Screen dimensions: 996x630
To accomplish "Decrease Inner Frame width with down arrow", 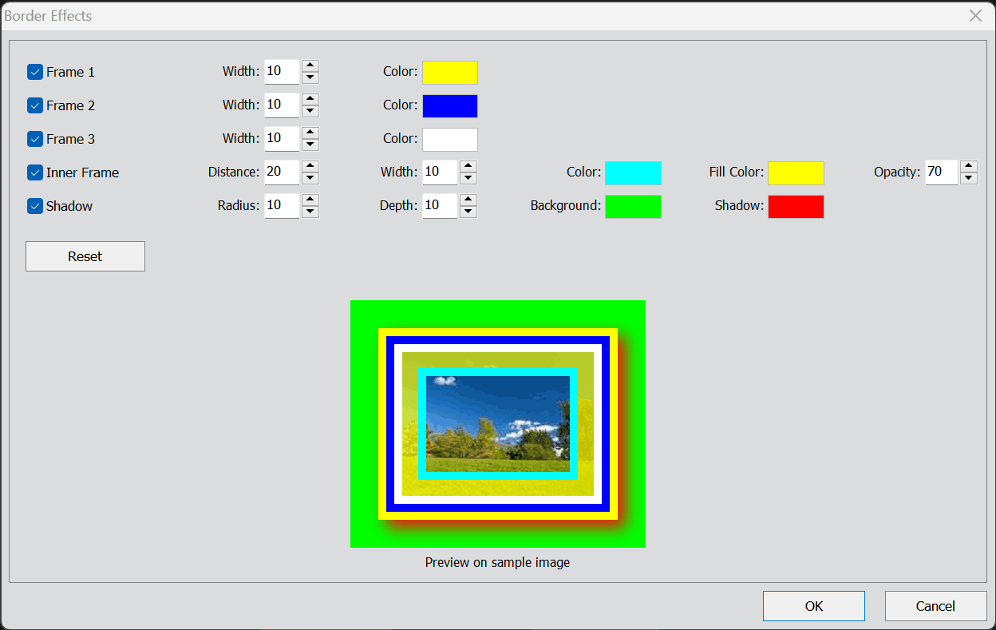I will click(468, 178).
